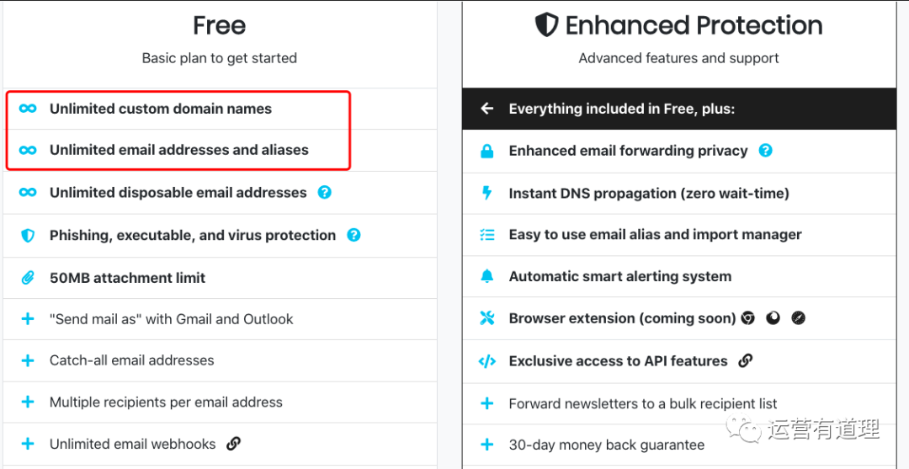Expand the Catch-all email addresses plus item

coord(28,360)
